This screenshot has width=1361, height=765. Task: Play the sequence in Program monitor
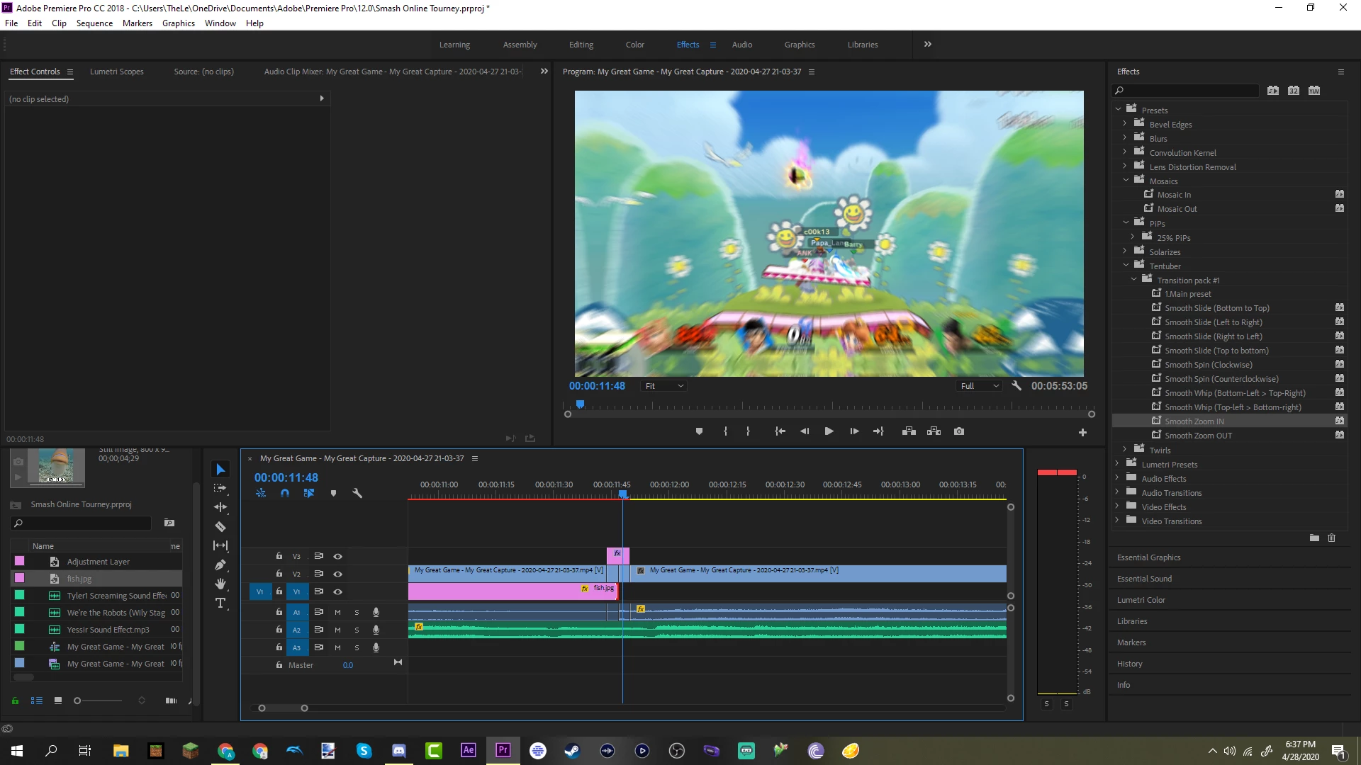(829, 431)
